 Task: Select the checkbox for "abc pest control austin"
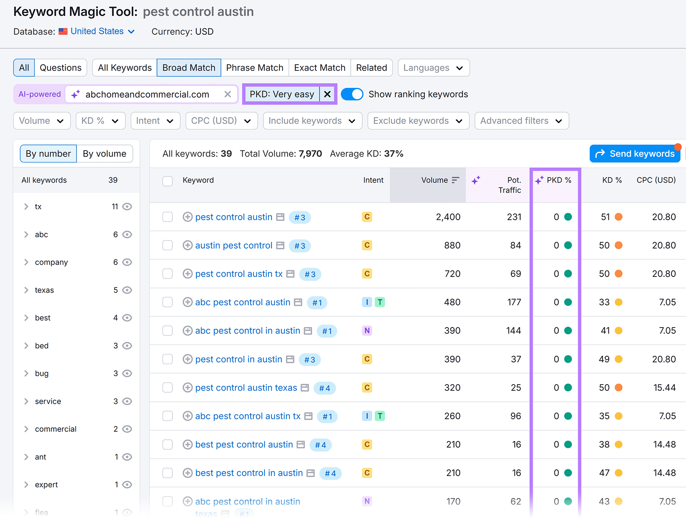[x=167, y=302]
